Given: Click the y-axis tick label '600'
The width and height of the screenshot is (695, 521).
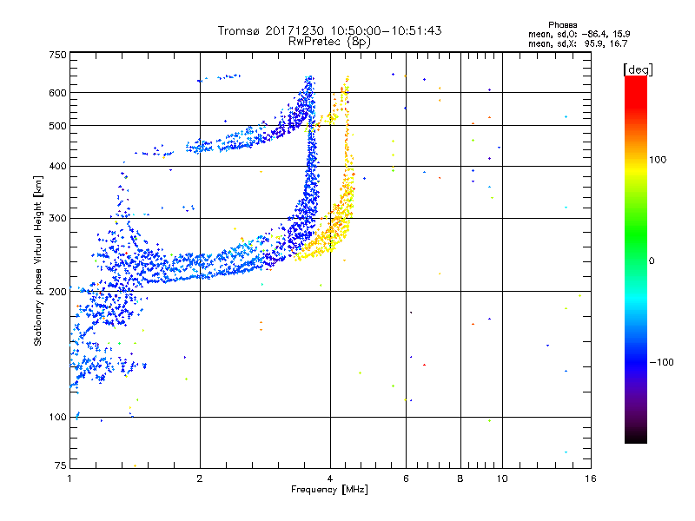Looking at the screenshot, I should pyautogui.click(x=57, y=93).
